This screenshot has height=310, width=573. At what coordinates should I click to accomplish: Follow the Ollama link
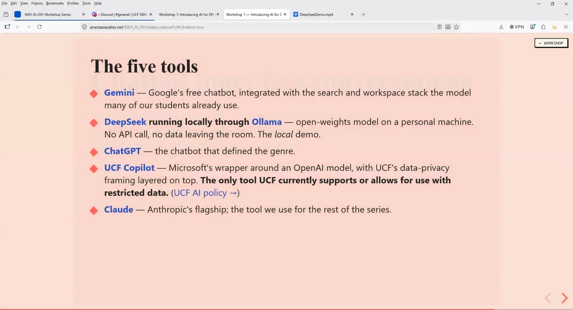pyautogui.click(x=266, y=122)
